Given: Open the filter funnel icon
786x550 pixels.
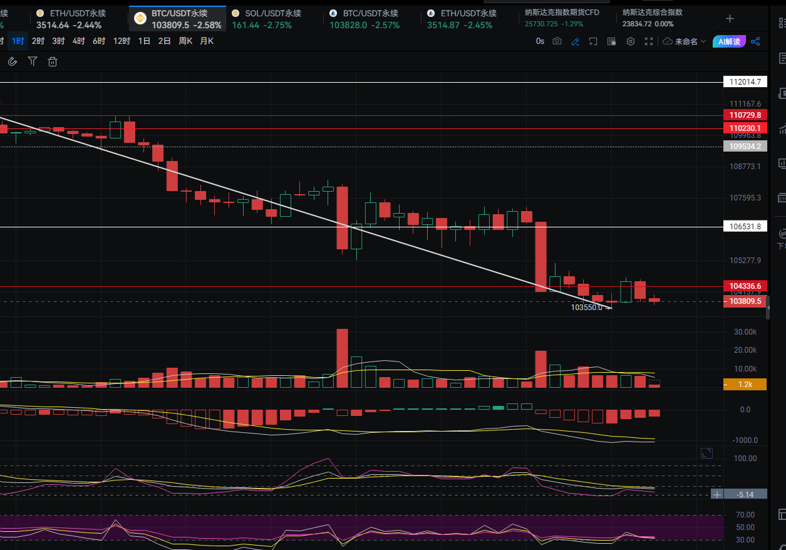Looking at the screenshot, I should coord(33,61).
